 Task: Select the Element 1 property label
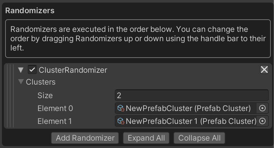pyautogui.click(x=54, y=121)
